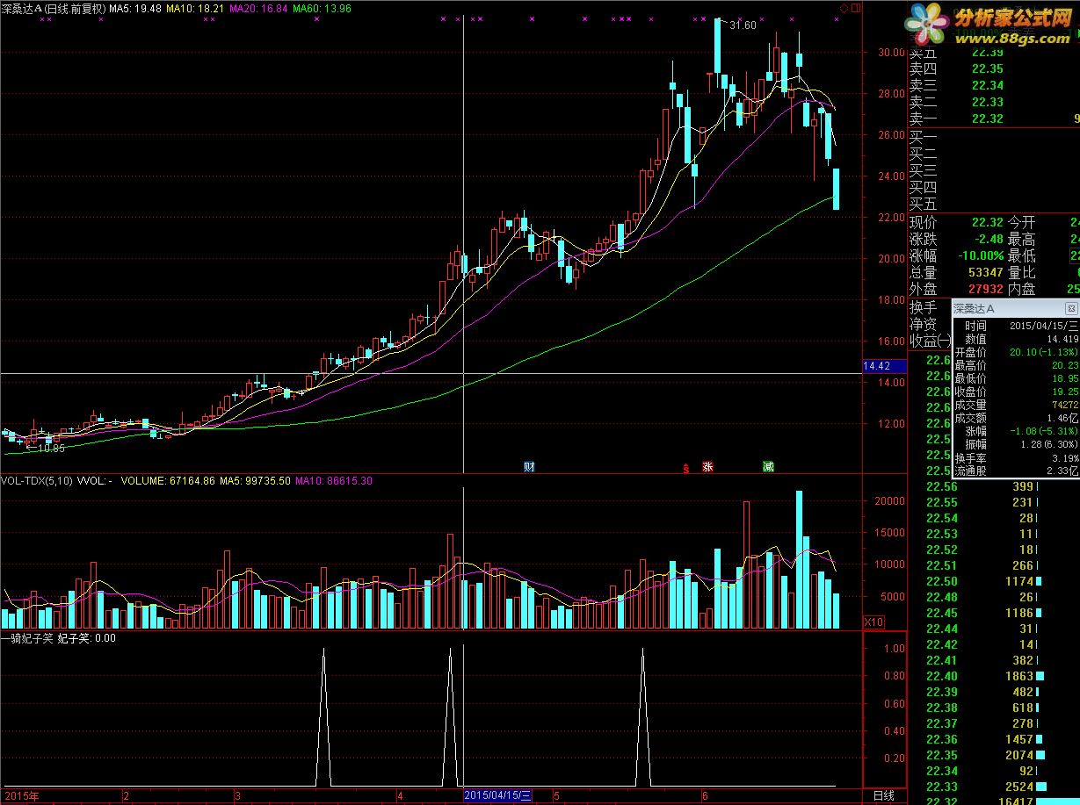Click the 买一 label in order book

924,136
